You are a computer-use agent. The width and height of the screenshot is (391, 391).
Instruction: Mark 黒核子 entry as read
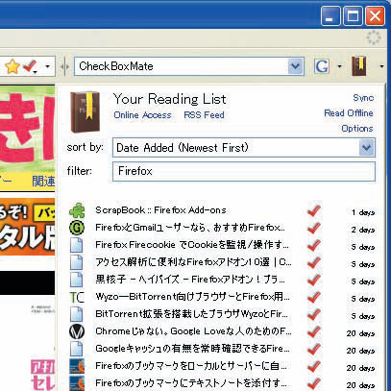314,280
